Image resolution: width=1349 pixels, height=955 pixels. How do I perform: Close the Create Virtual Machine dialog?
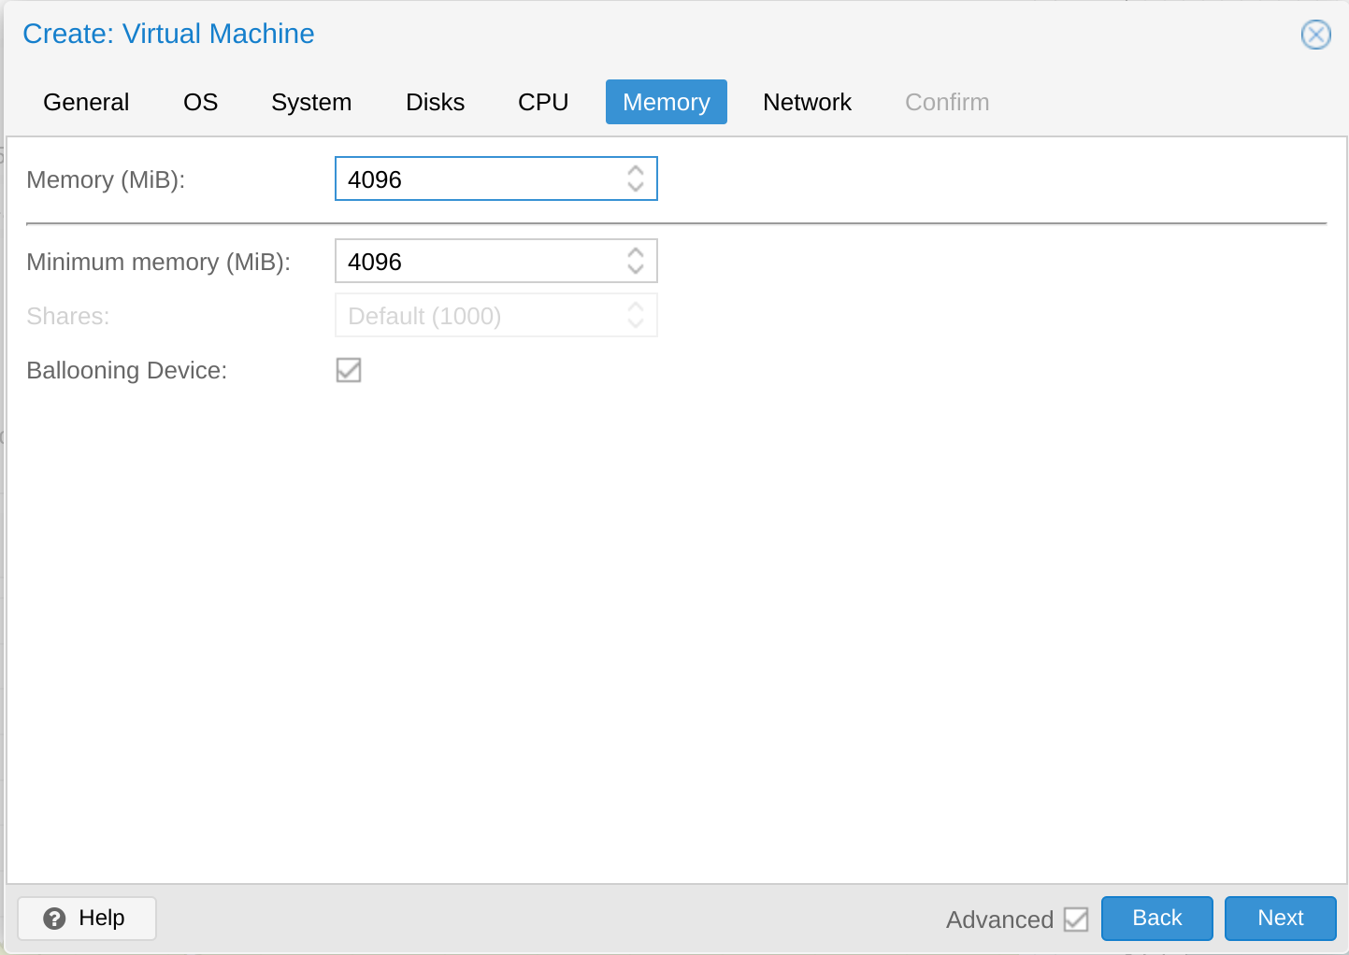1315,35
